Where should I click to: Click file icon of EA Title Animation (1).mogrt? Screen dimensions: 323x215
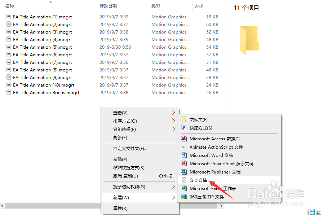8,16
